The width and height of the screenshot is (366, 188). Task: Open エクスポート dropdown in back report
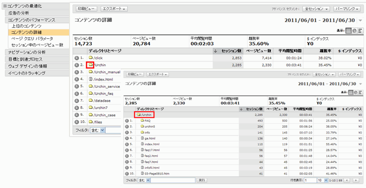point(114,9)
